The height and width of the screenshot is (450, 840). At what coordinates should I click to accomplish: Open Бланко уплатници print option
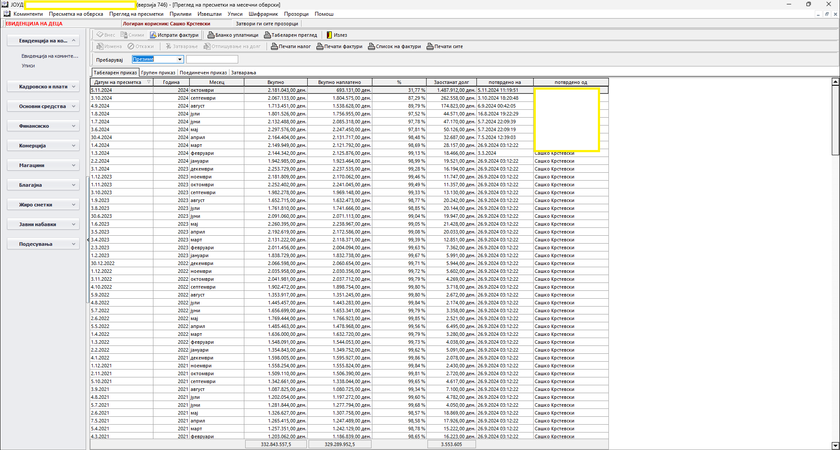point(233,35)
